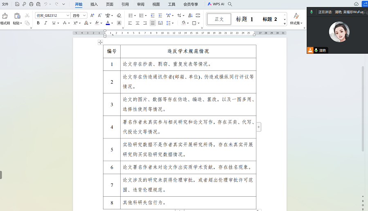
Task: Click the cloud sync status icon
Action: 356,4
